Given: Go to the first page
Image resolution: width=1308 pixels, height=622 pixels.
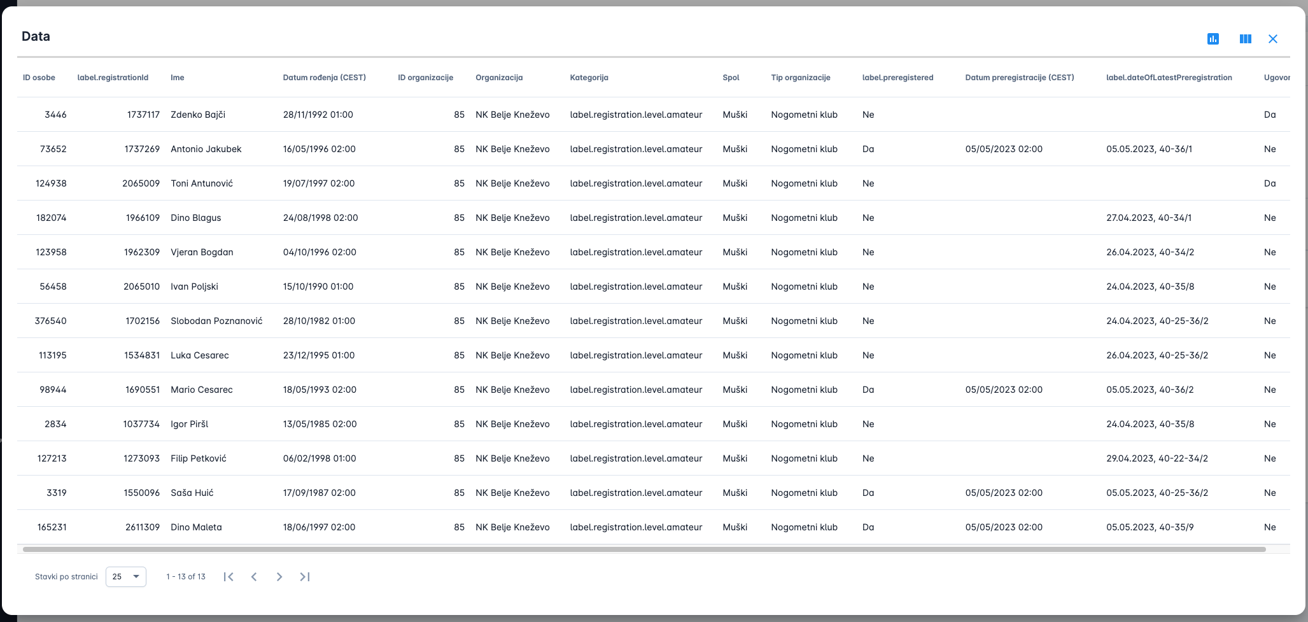Looking at the screenshot, I should pos(229,577).
